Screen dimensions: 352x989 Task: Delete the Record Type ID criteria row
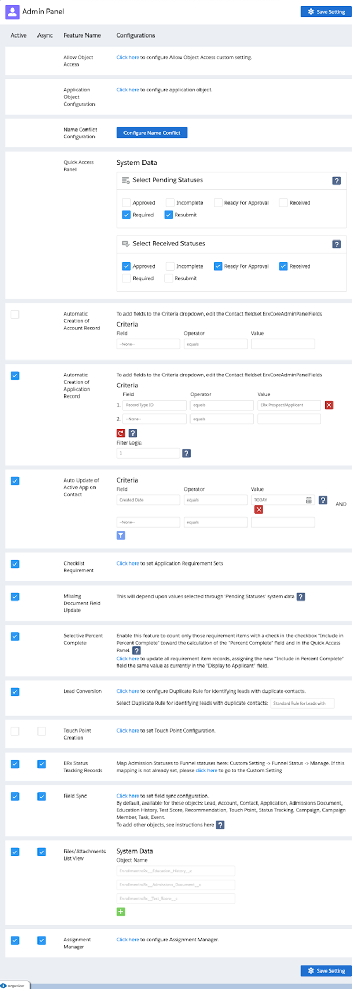(329, 405)
